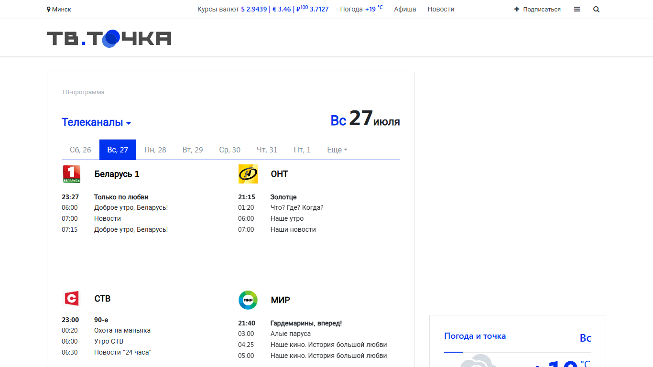Click the program Что? Где? Когда?
Screen dimensions: 653x367
pyautogui.click(x=297, y=208)
